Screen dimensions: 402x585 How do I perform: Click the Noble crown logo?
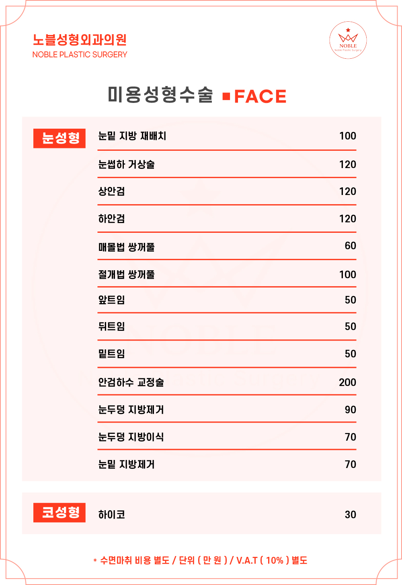(348, 40)
